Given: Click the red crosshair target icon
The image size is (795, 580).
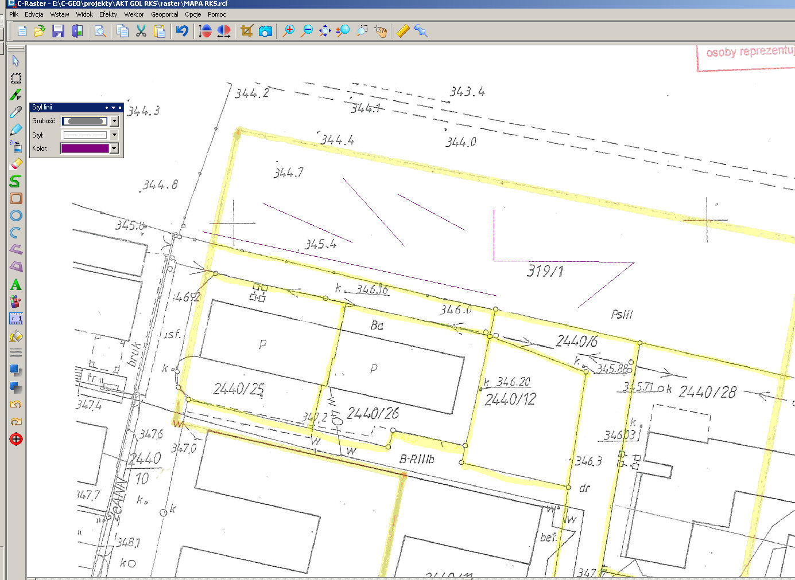Looking at the screenshot, I should (x=16, y=439).
